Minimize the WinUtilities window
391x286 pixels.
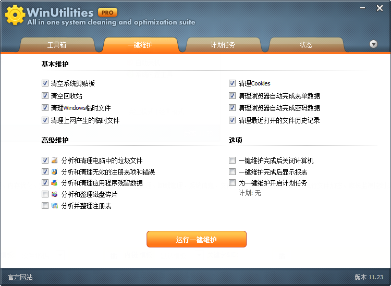[x=362, y=8]
